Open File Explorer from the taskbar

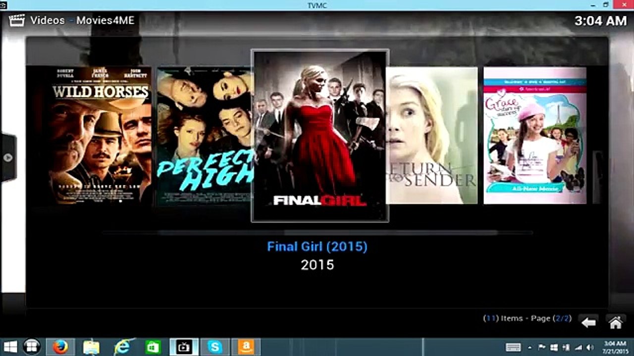(x=91, y=347)
